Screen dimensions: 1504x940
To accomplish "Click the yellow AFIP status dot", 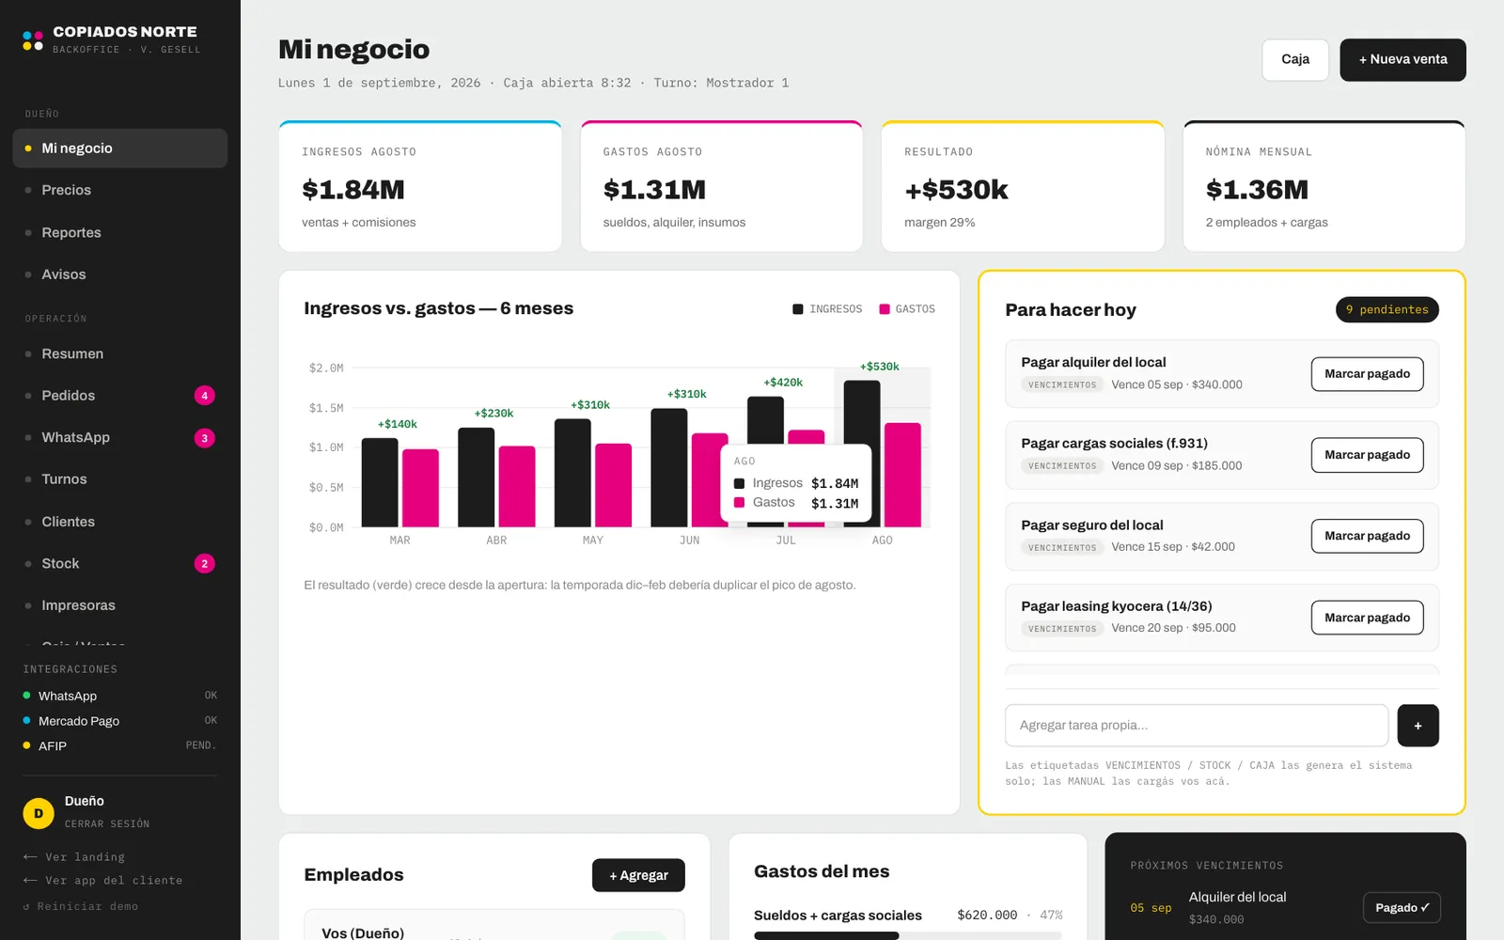I will 26,745.
